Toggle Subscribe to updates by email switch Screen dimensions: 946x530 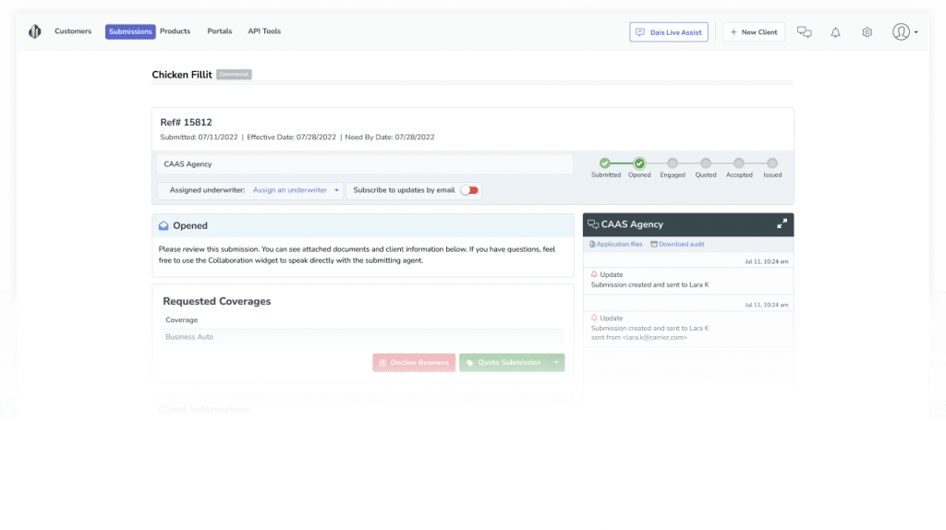(470, 190)
